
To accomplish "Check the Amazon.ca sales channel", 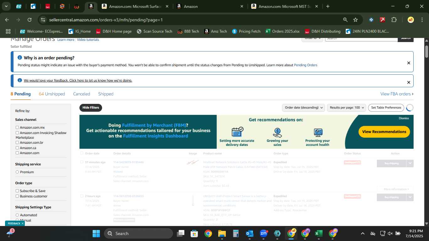I will point(17,148).
